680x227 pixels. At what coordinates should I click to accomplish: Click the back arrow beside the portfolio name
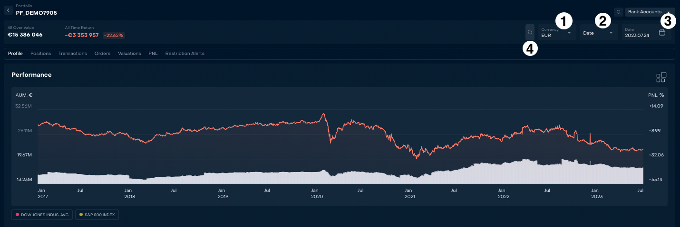tap(8, 10)
